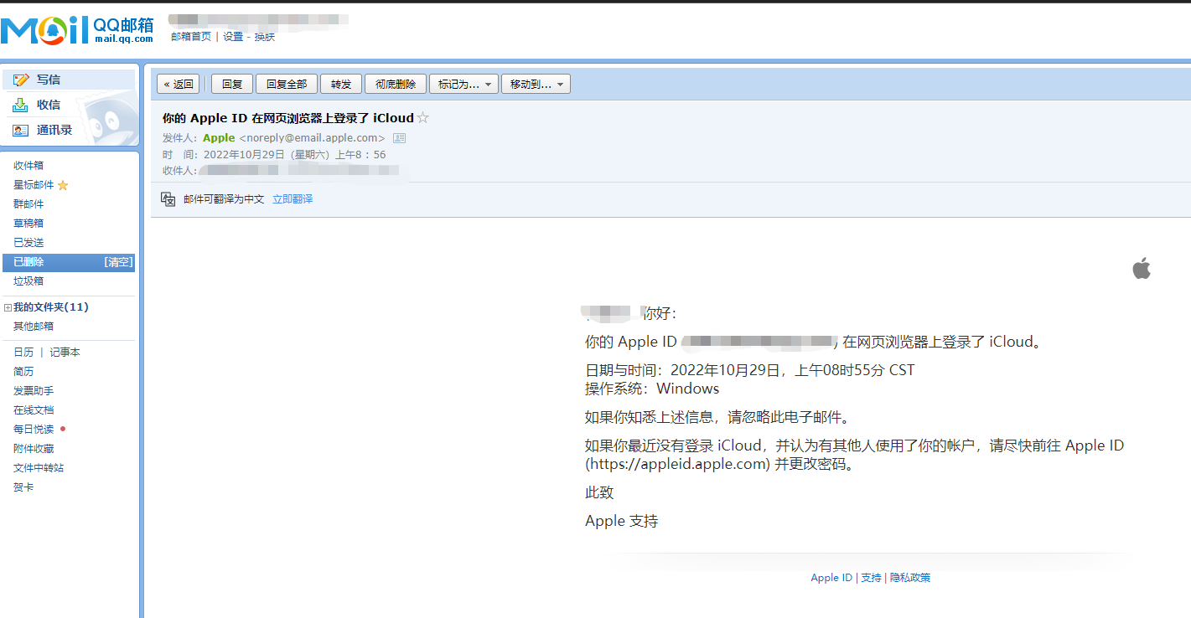This screenshot has height=618, width=1191.
Task: Click 清空 to empty deleted folder
Action: (x=118, y=262)
